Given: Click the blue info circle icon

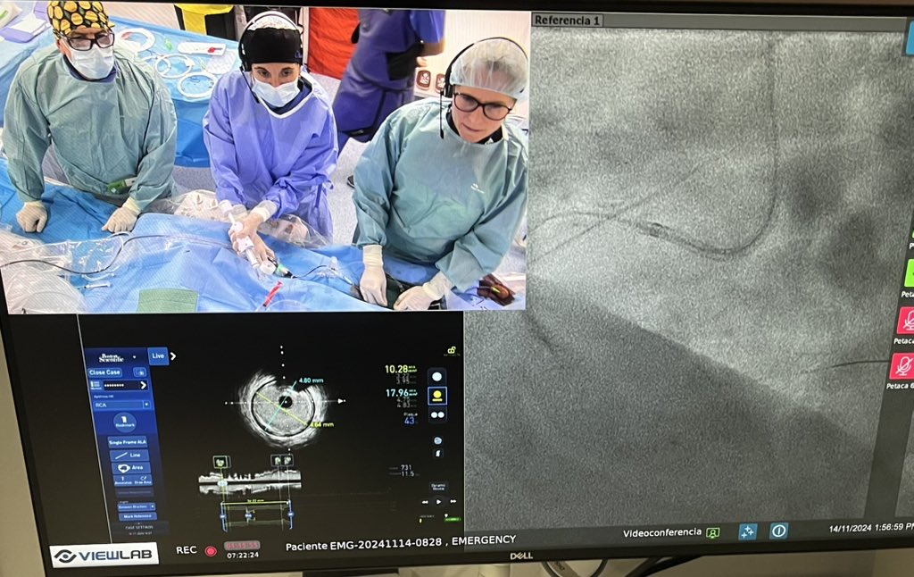Looking at the screenshot, I should pyautogui.click(x=778, y=531).
